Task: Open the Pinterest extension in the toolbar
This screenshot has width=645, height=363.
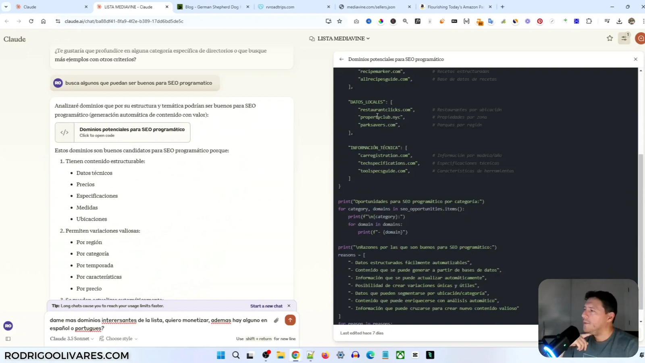Action: 539,21
